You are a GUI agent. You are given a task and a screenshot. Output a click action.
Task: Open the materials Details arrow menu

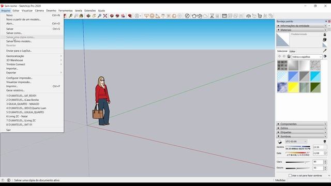pos(325,56)
